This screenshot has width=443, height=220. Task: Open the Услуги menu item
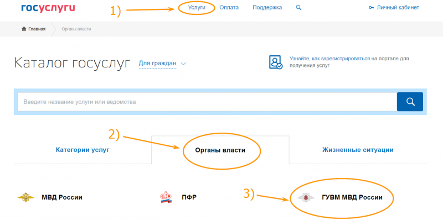pos(197,8)
